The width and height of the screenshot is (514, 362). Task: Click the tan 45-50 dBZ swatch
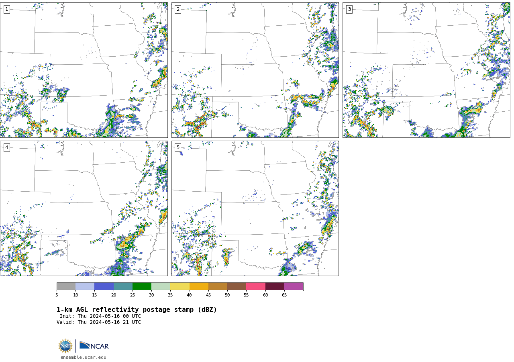(x=218, y=286)
